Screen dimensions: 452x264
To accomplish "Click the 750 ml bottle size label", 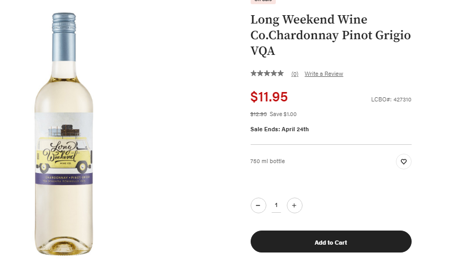I will (x=267, y=161).
